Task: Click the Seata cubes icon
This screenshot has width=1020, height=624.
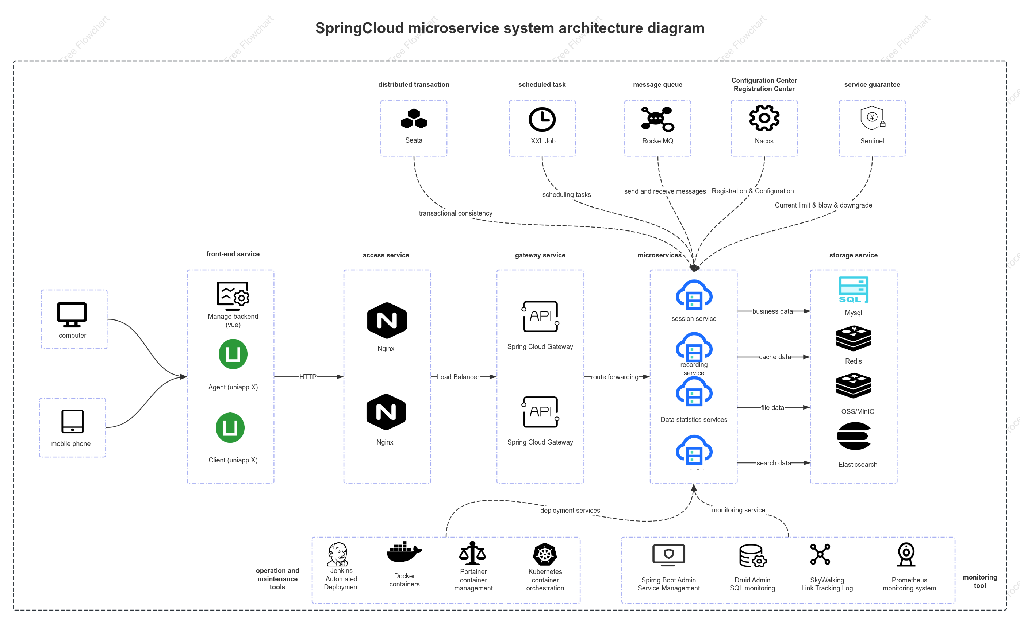Action: pos(414,119)
